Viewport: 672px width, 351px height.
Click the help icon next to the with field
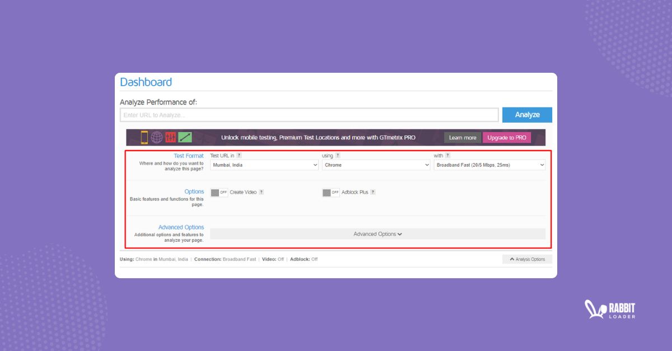pos(447,156)
